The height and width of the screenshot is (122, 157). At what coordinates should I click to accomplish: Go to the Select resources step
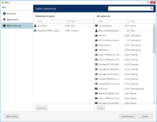tap(17, 26)
